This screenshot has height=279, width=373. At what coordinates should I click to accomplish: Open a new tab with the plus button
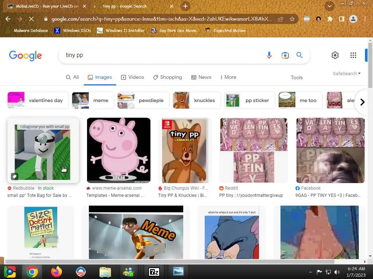185,7
